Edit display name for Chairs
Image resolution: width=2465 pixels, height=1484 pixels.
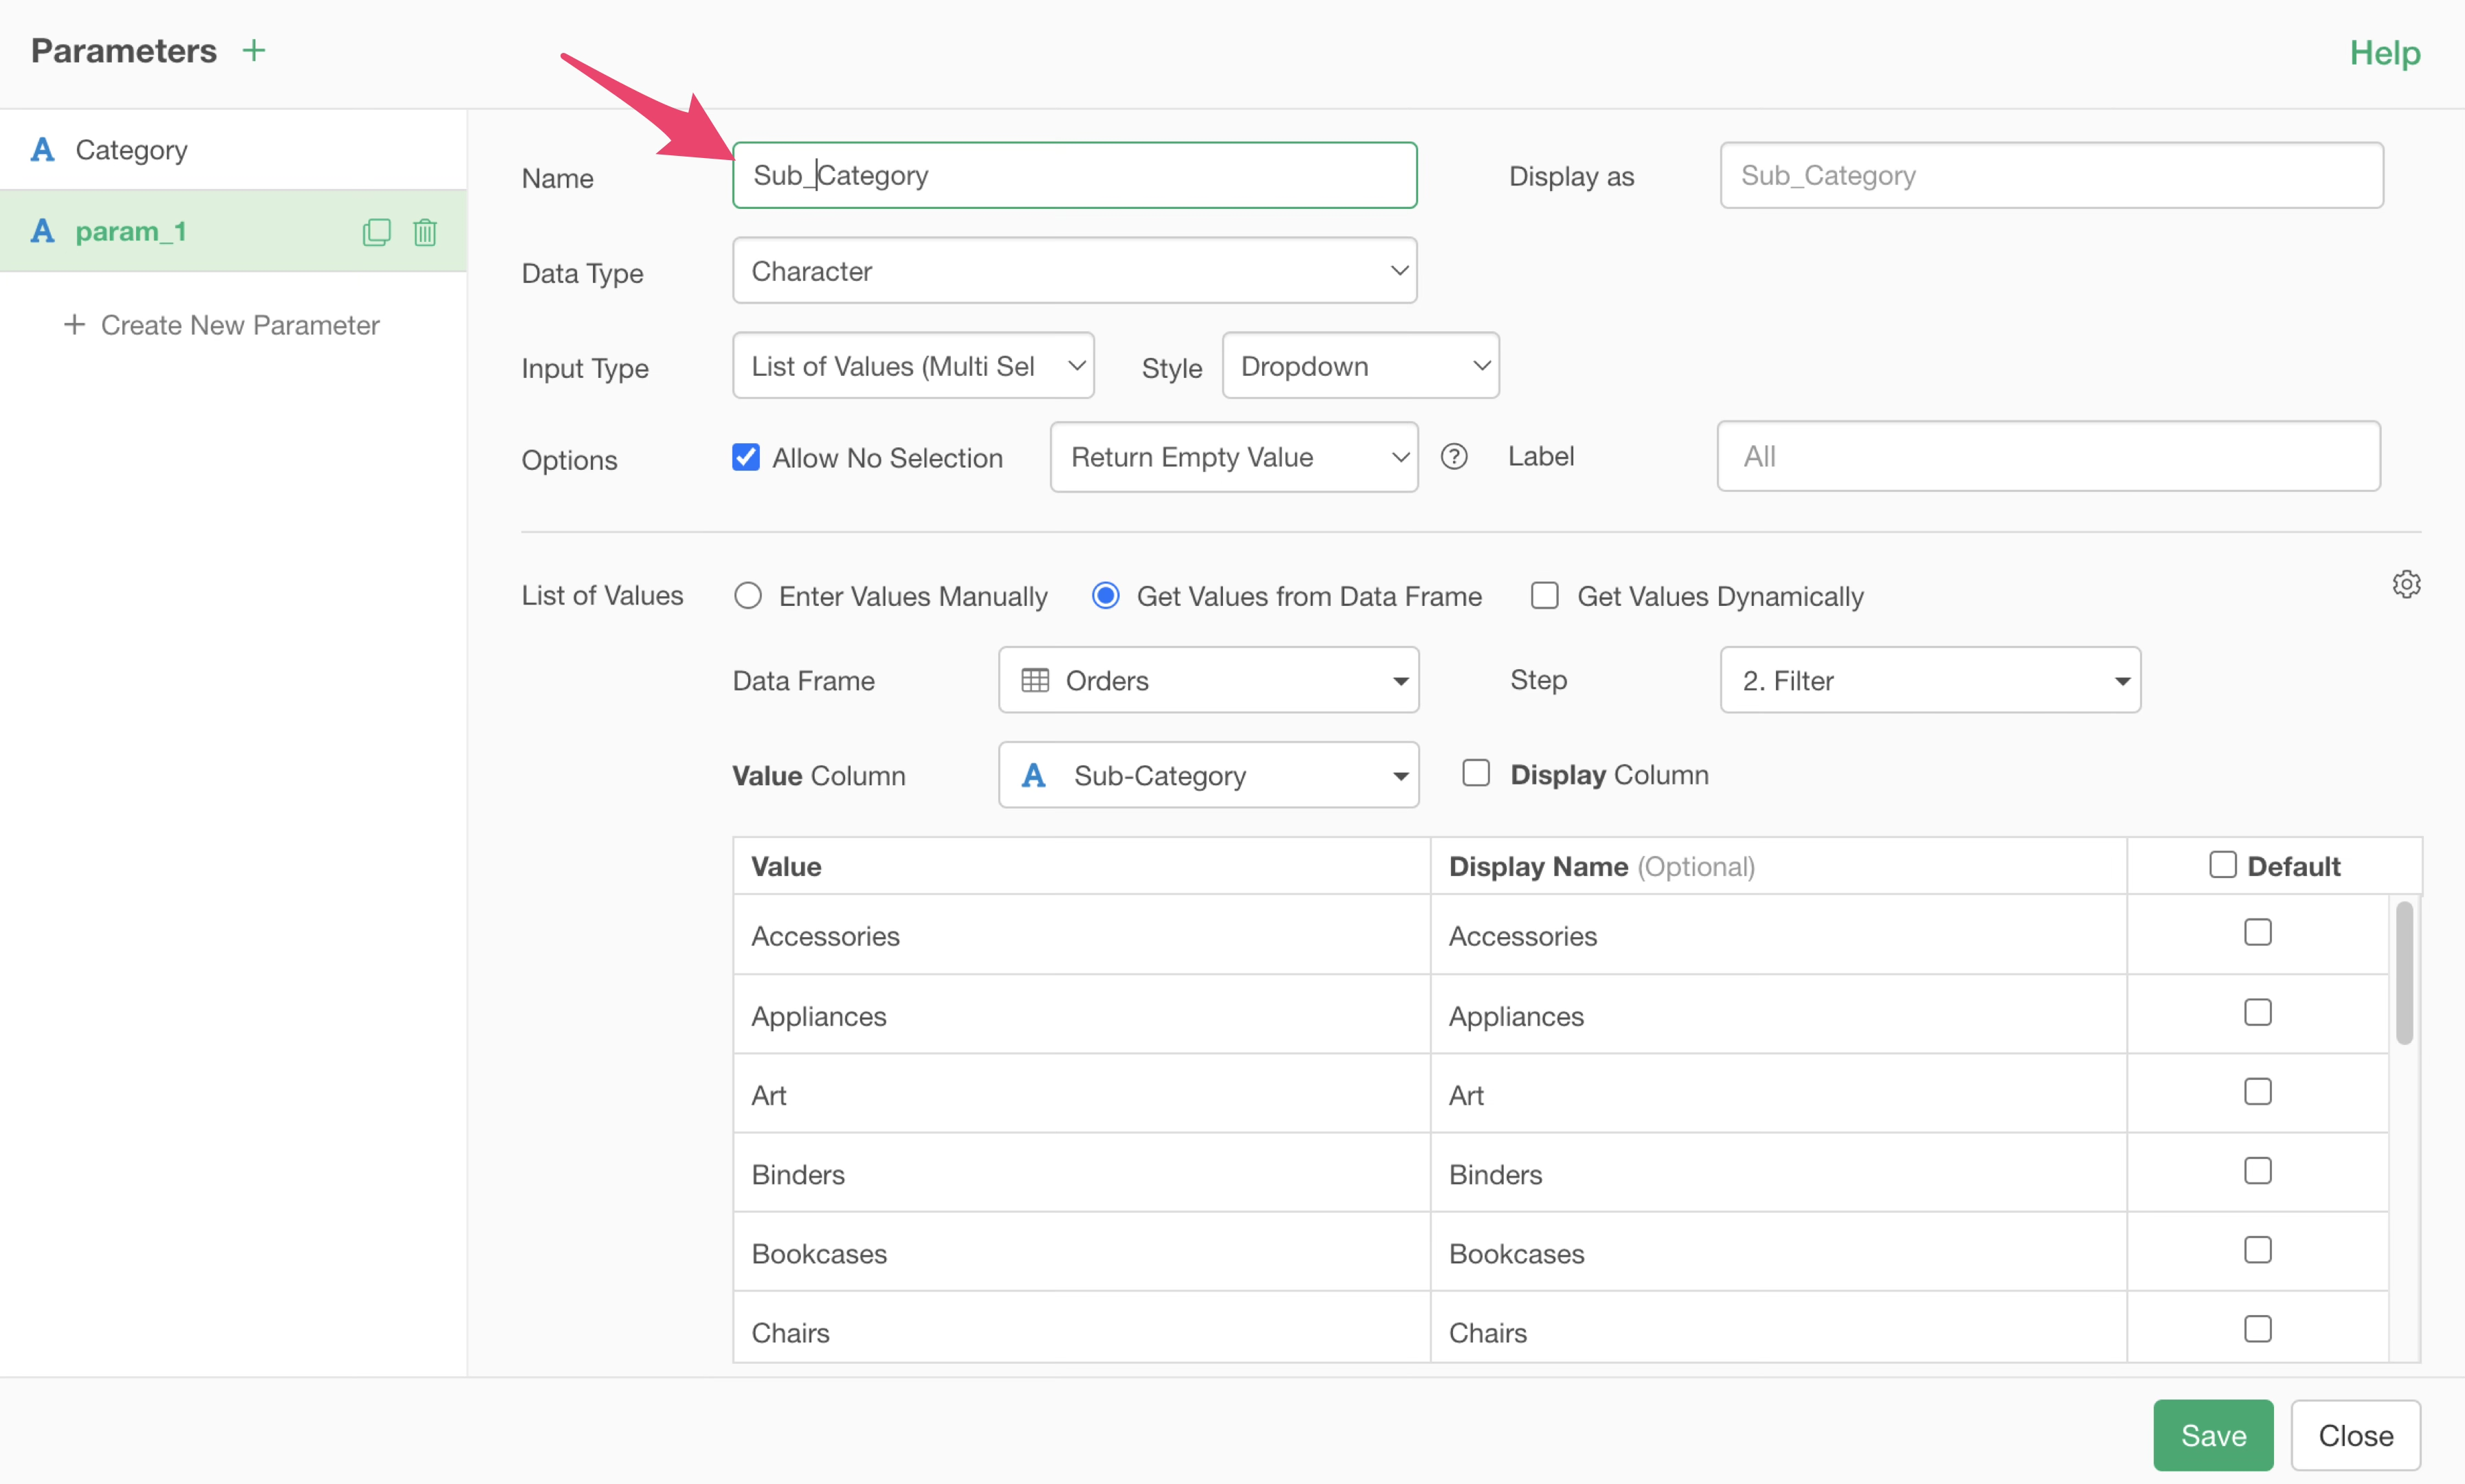(x=1778, y=1328)
